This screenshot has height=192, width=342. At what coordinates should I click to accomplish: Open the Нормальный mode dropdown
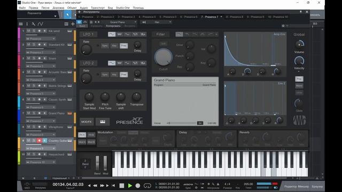click(61, 178)
